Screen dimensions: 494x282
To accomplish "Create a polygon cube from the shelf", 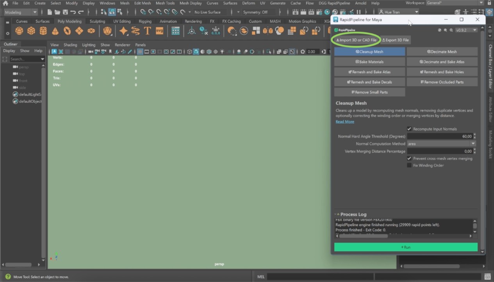I will tap(31, 31).
